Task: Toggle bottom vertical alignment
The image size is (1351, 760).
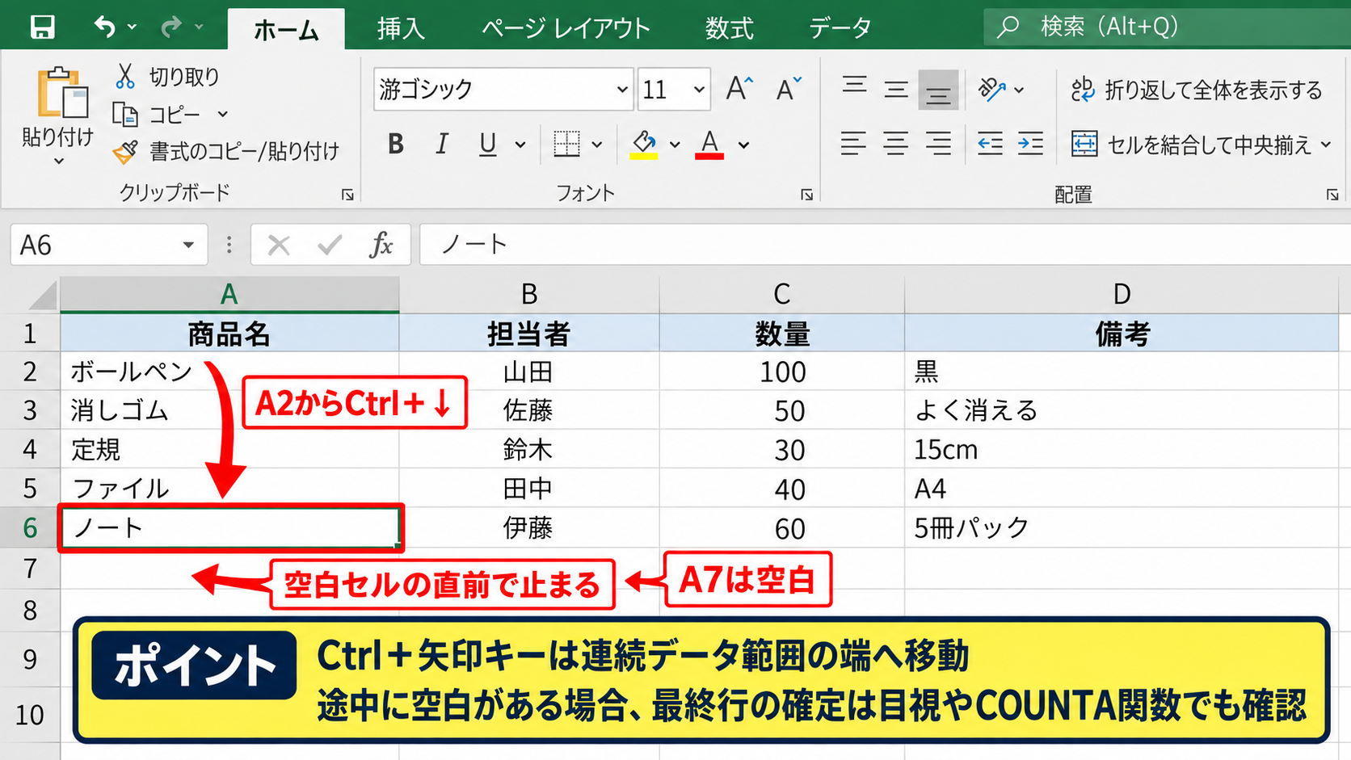Action: click(x=938, y=90)
